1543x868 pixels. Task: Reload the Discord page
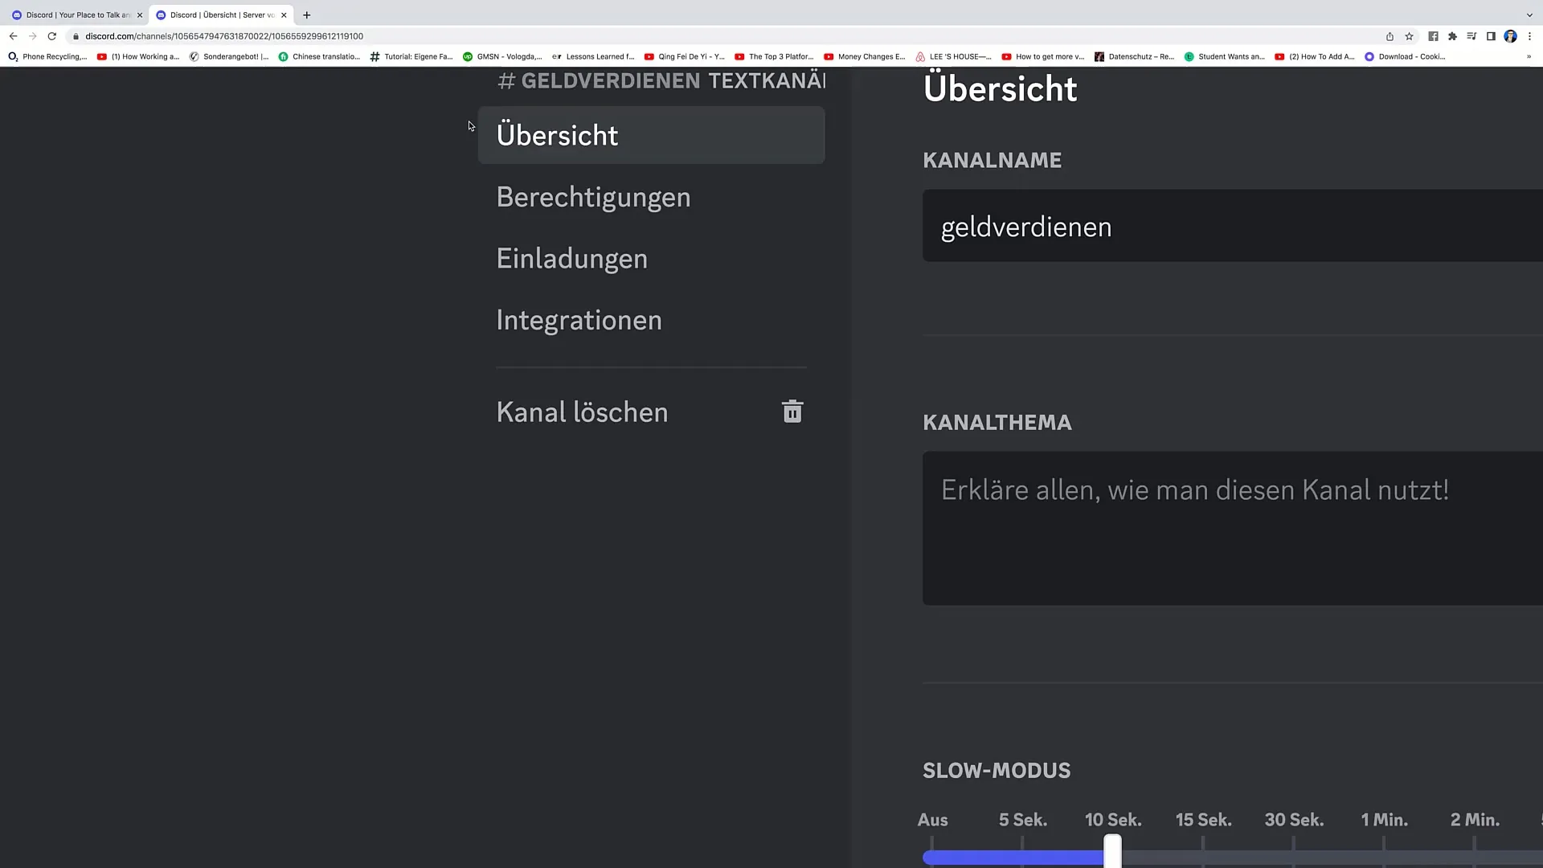point(52,36)
